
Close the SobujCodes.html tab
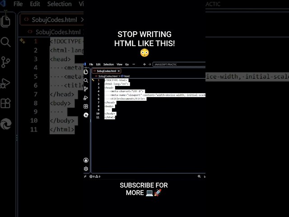(119, 71)
